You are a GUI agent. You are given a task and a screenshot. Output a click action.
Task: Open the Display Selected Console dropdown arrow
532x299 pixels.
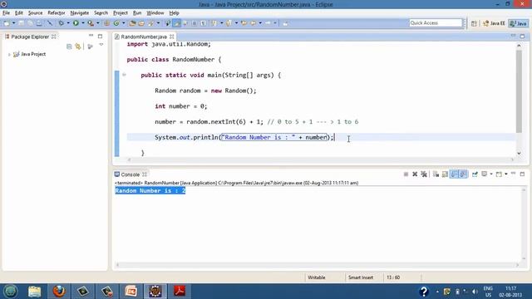pos(491,174)
